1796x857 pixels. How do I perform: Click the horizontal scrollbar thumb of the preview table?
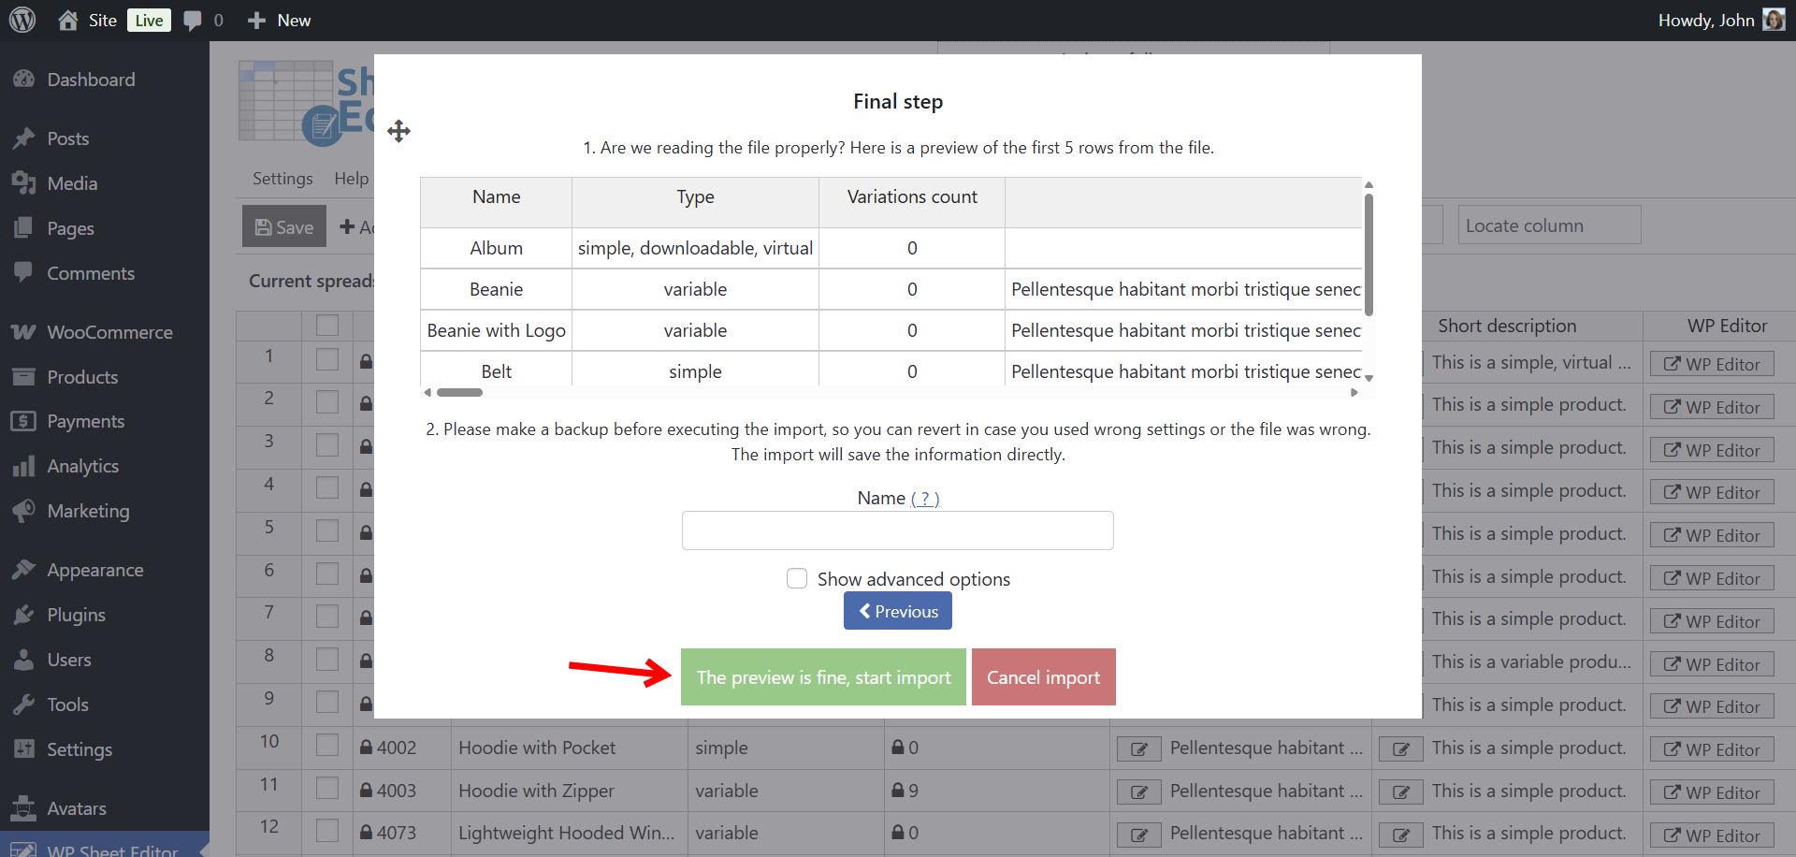459,393
